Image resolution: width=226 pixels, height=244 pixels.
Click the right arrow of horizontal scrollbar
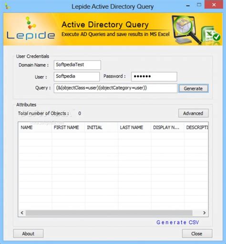click(204, 213)
